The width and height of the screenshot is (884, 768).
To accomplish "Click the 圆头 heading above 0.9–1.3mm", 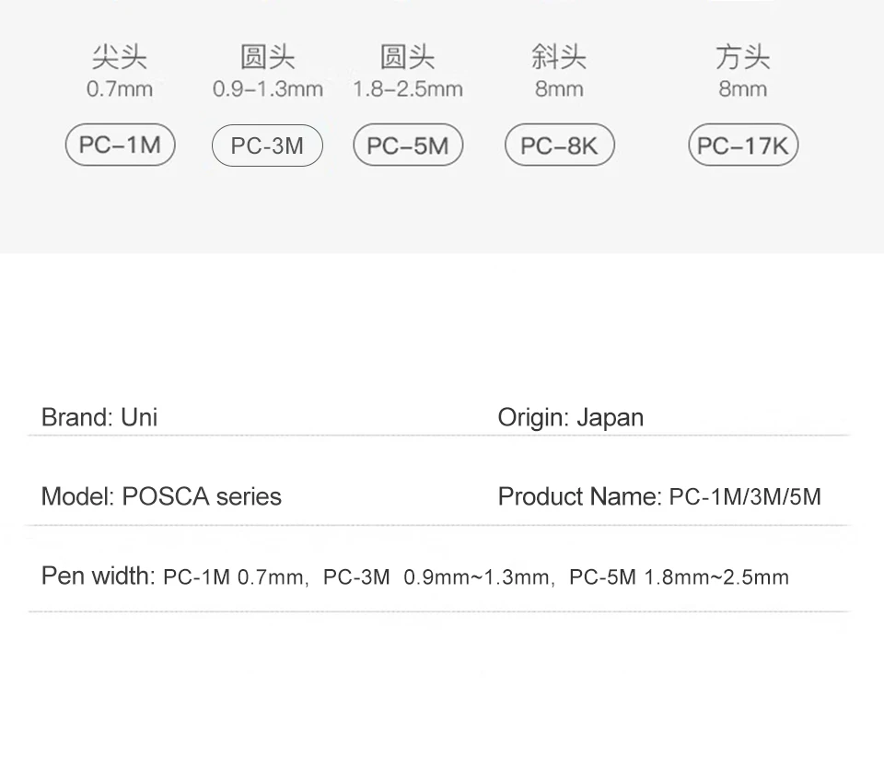I will pos(267,58).
